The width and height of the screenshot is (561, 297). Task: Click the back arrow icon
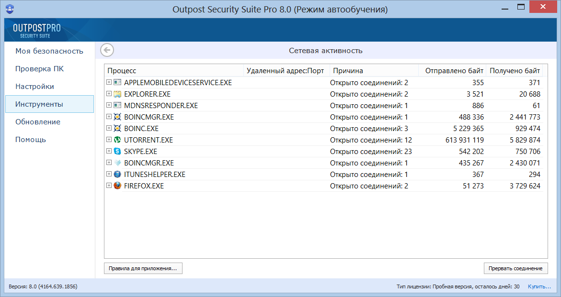[x=107, y=50]
